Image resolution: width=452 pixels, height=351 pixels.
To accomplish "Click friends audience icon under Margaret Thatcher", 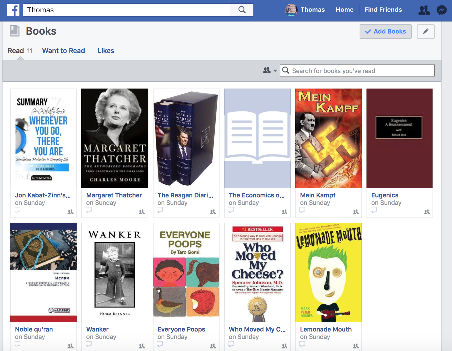I will (x=142, y=212).
